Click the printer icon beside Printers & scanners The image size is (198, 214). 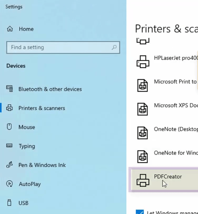point(9,108)
